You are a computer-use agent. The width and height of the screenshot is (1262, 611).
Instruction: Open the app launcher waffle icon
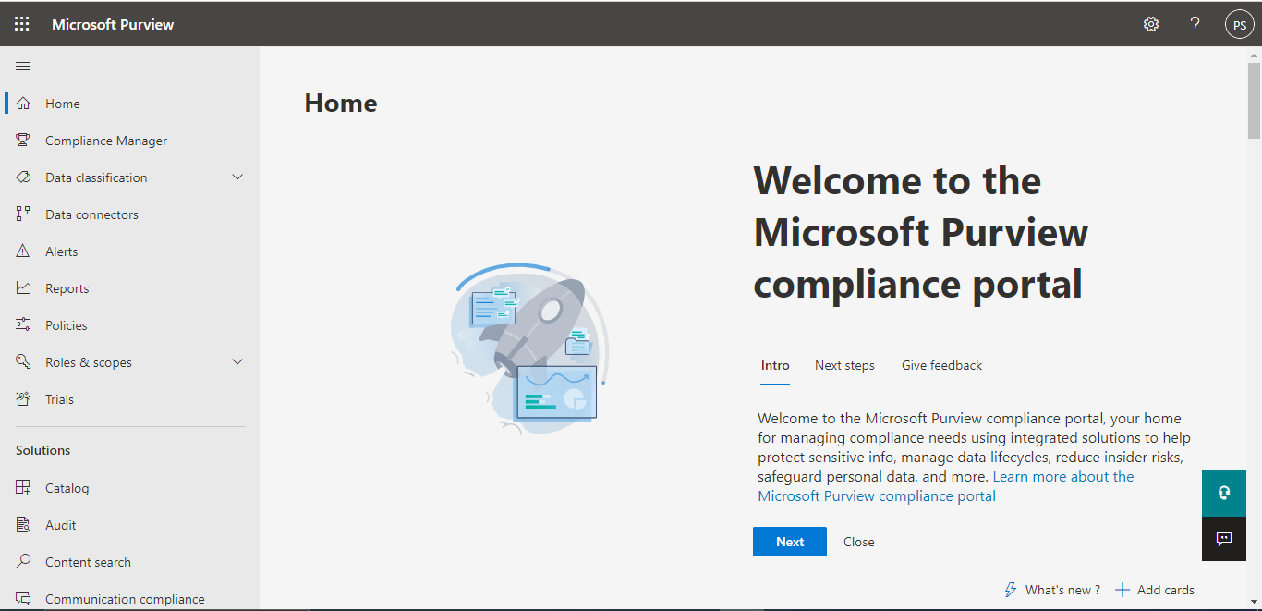point(21,24)
